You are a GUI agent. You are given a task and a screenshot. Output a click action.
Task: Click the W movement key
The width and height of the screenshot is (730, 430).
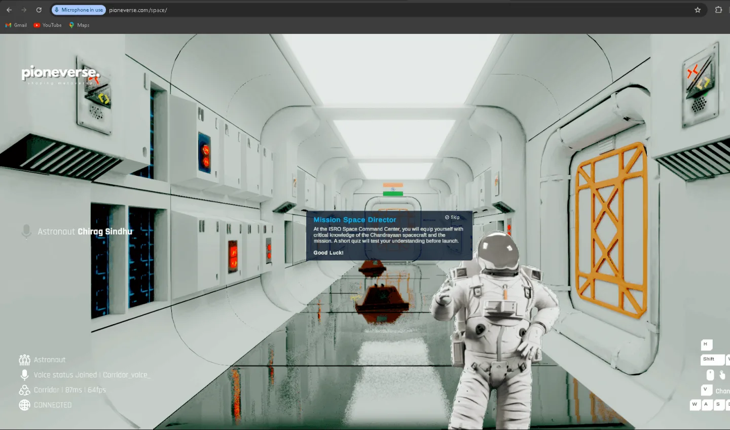click(695, 405)
